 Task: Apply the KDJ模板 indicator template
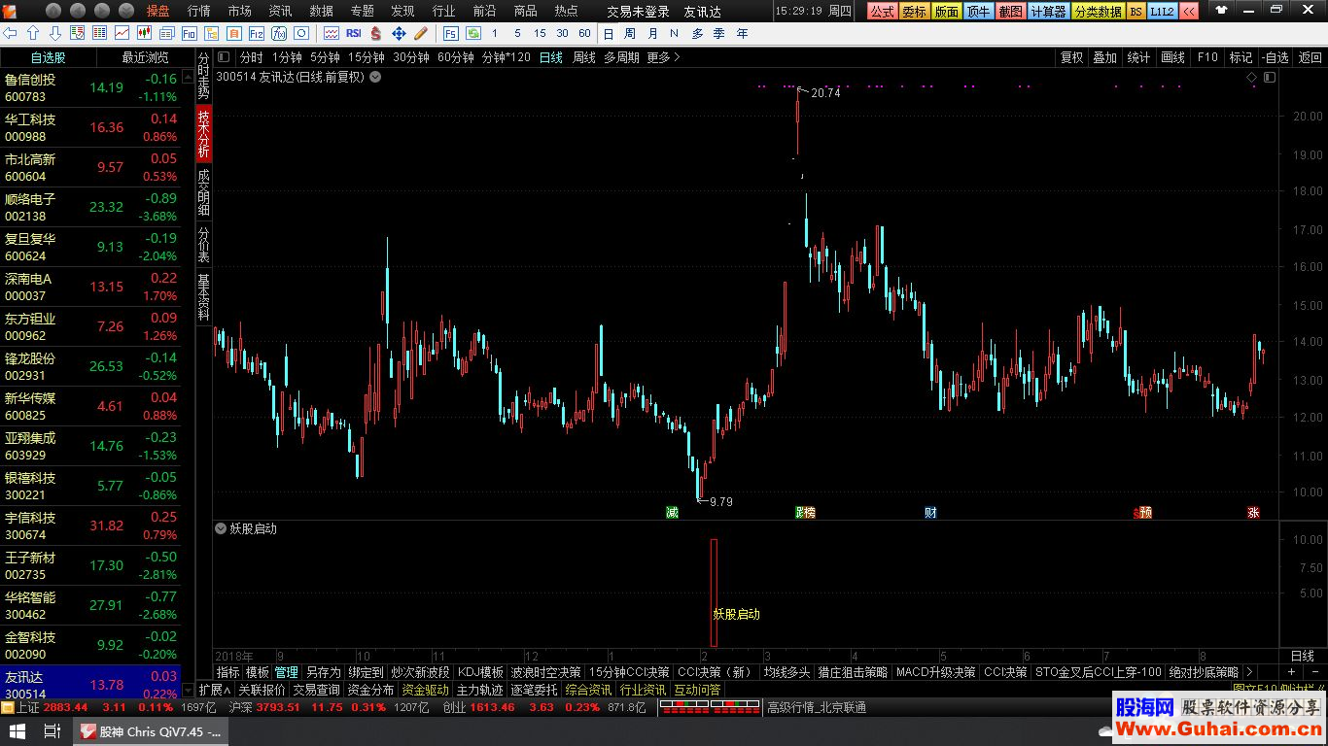(480, 671)
